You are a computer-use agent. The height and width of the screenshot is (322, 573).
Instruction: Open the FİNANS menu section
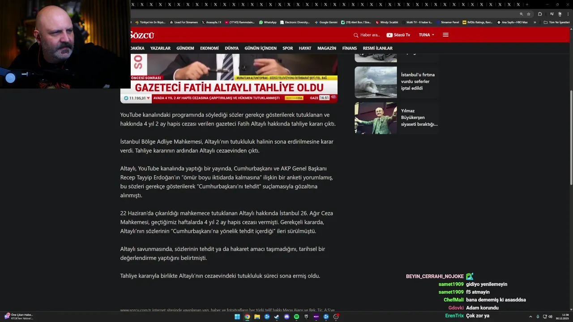350,48
